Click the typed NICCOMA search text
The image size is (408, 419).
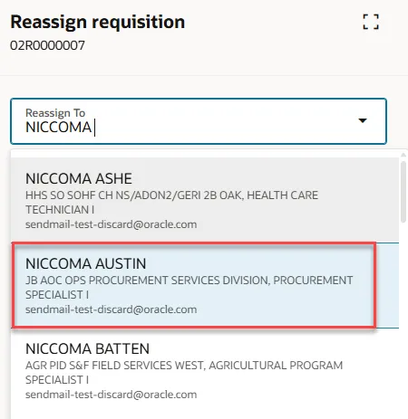[58, 128]
